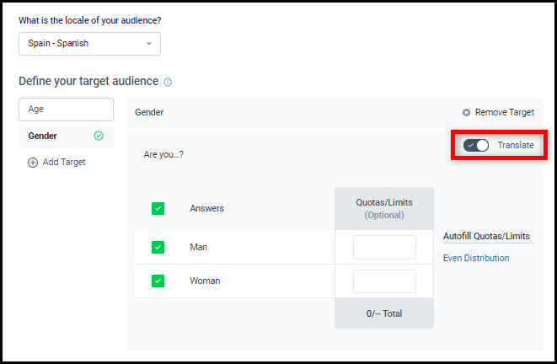Click the Remove Target x icon
This screenshot has height=364, width=557.
point(466,113)
